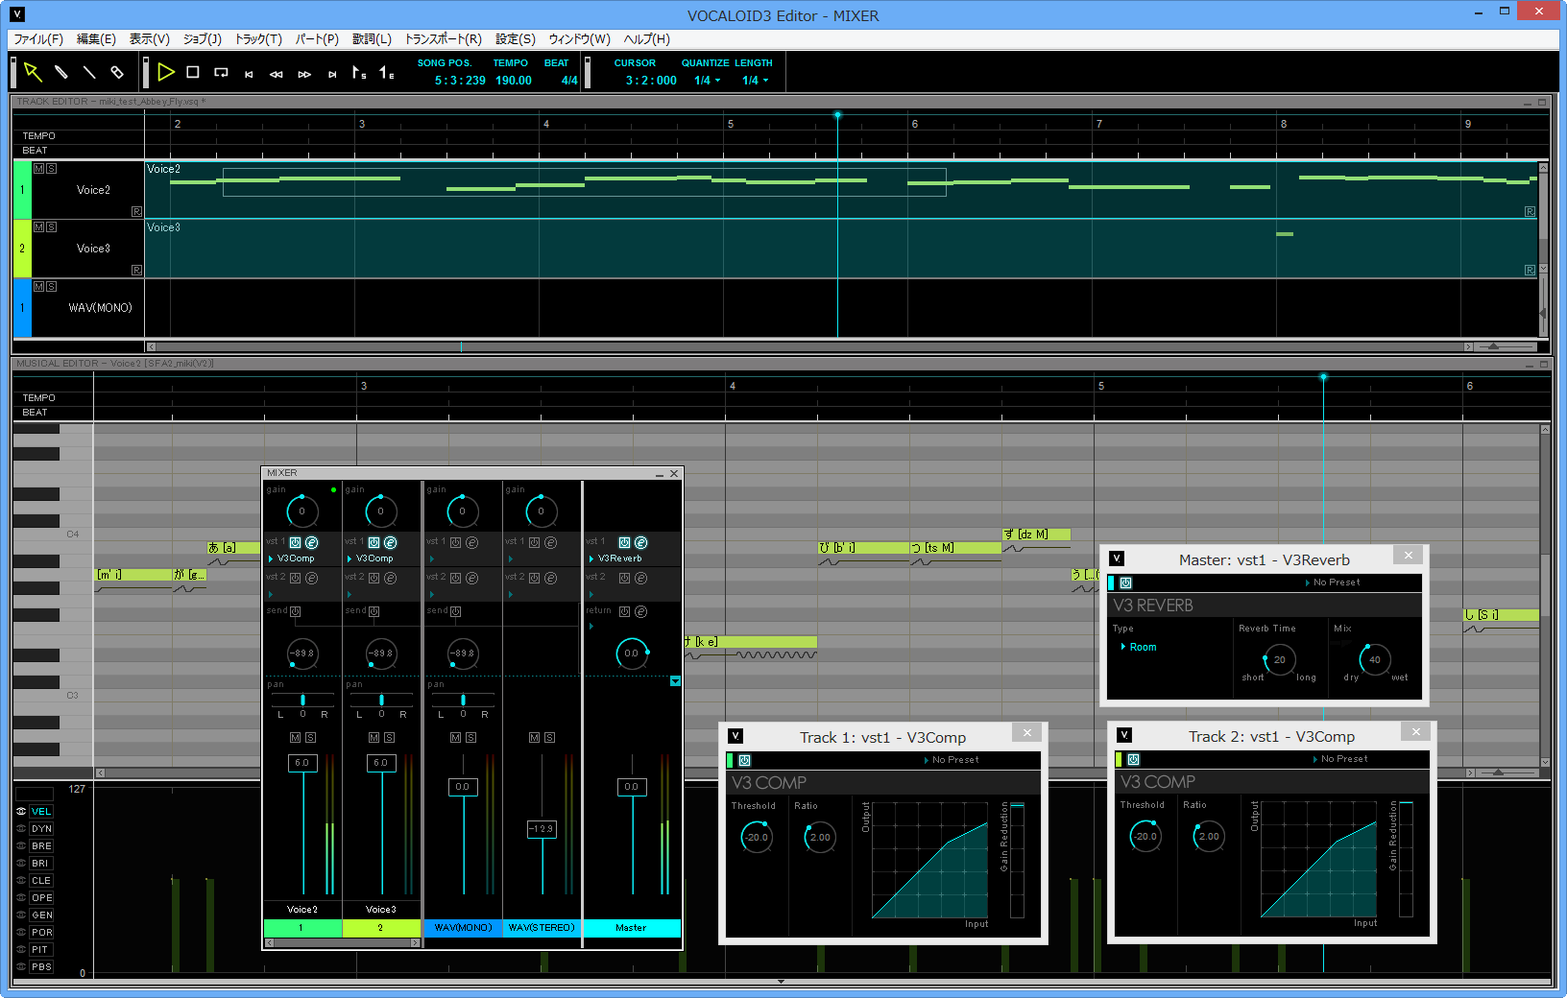Enable send on Voice2 mixer channel
This screenshot has width=1567, height=998.
click(295, 611)
